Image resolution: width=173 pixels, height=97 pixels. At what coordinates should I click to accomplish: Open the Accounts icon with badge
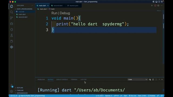tap(12, 86)
